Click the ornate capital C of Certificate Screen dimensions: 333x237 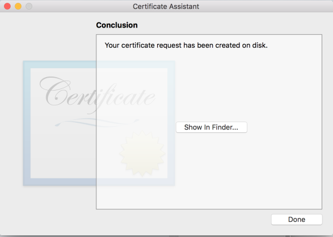(x=55, y=91)
